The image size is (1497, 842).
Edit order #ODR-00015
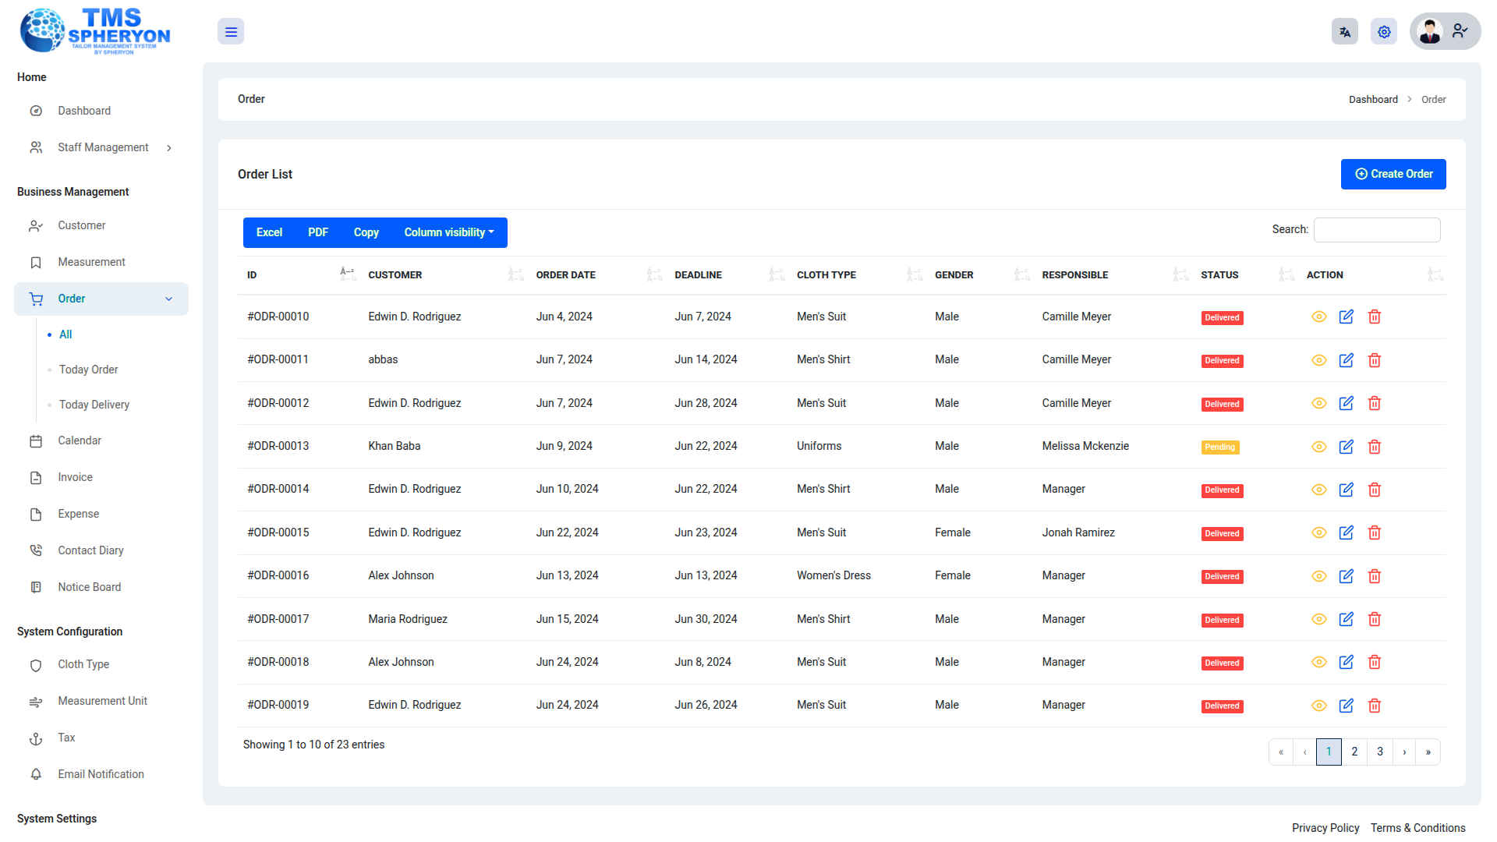(1347, 532)
